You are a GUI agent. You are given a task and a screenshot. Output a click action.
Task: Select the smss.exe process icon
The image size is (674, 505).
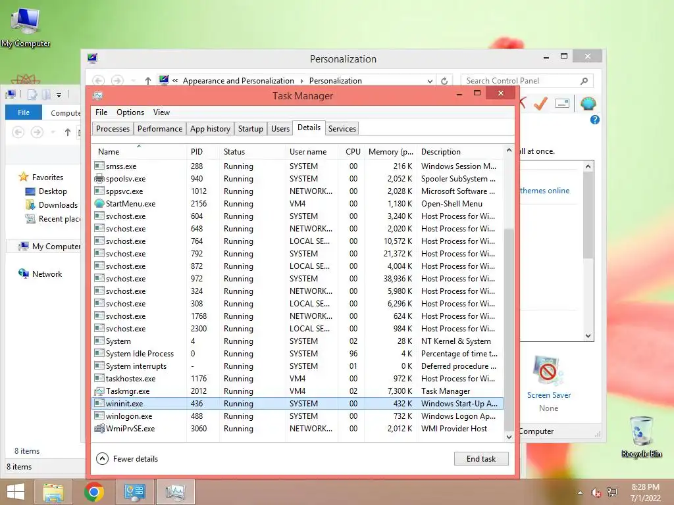[x=99, y=166]
